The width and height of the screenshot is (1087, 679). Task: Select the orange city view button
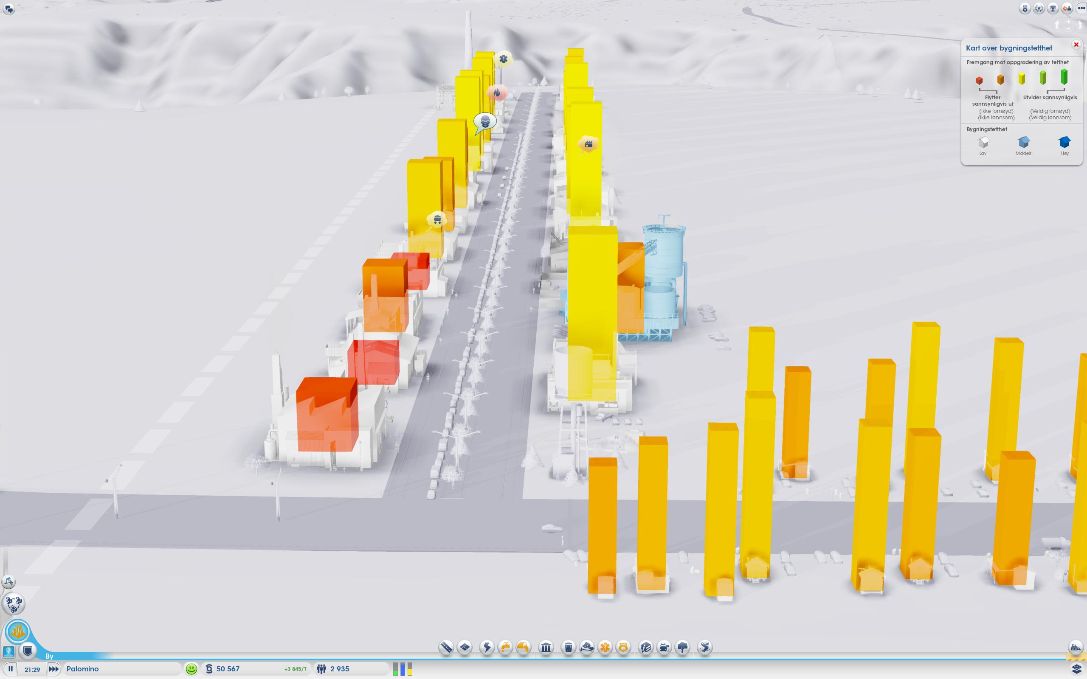(x=17, y=631)
